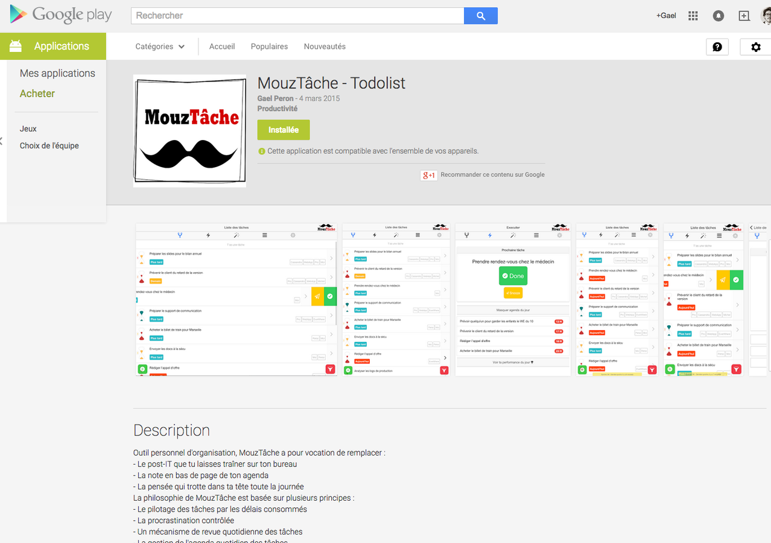Click the g+1 recommend button
This screenshot has width=771, height=543.
[x=429, y=175]
